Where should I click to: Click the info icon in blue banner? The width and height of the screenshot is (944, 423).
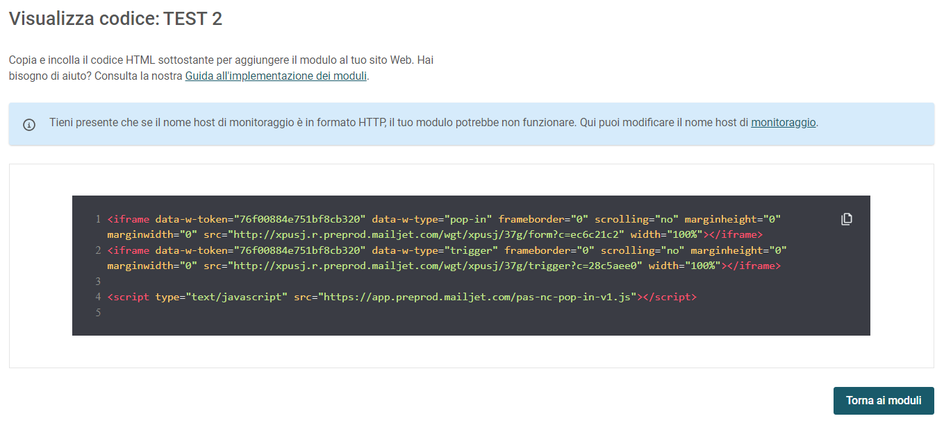(x=29, y=125)
